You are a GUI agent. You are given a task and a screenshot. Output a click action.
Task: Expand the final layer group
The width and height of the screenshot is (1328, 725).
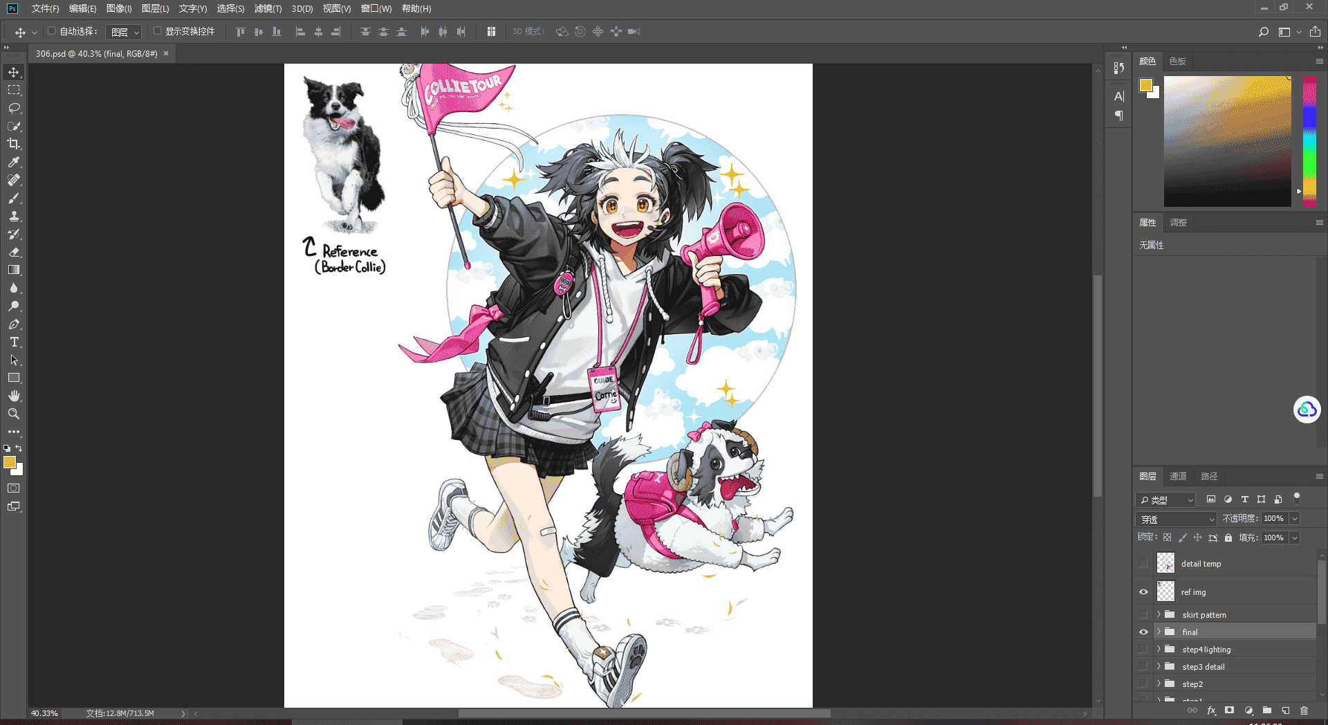[x=1159, y=632]
